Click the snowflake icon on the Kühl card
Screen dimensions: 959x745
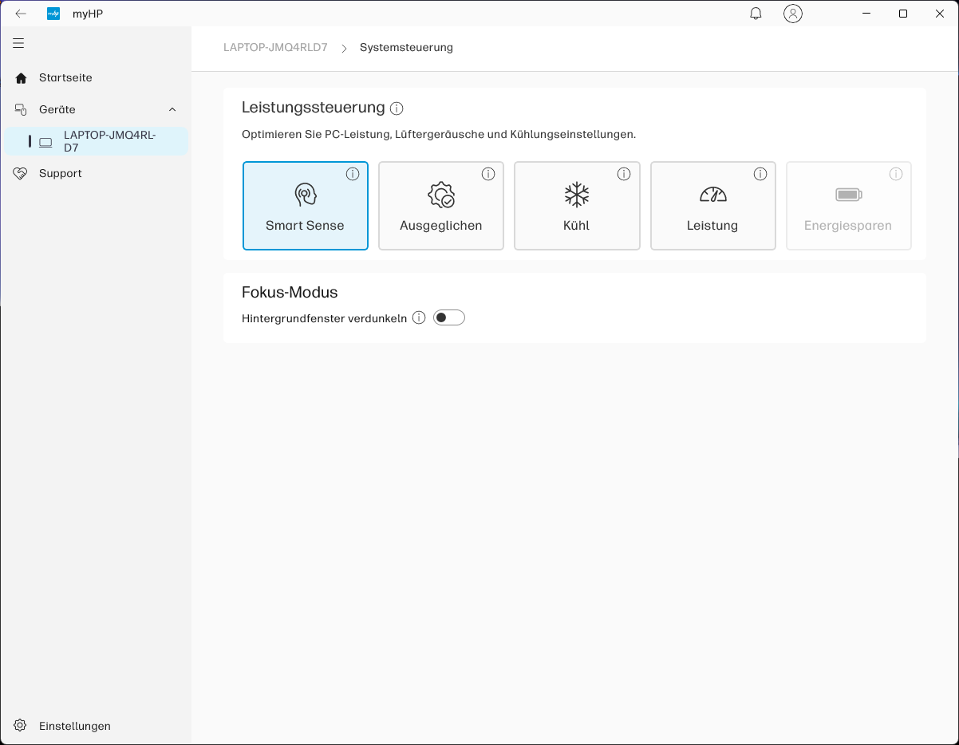pyautogui.click(x=577, y=195)
